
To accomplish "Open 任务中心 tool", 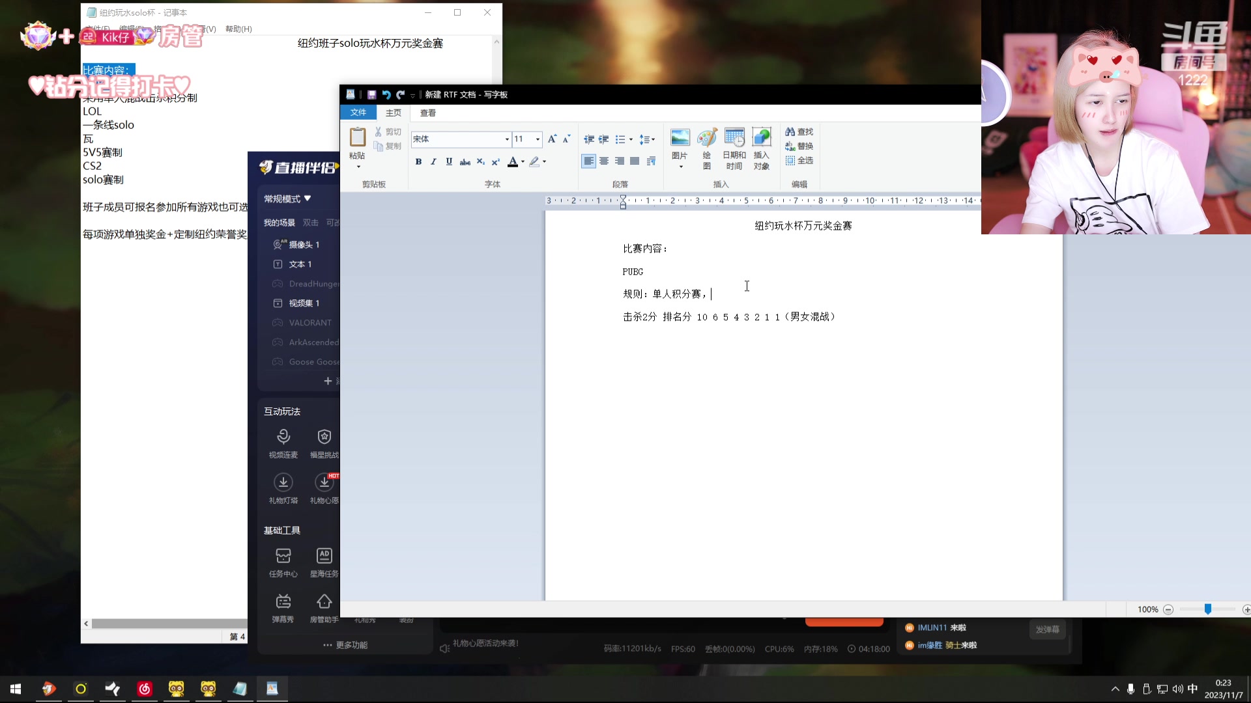I will coord(283,562).
